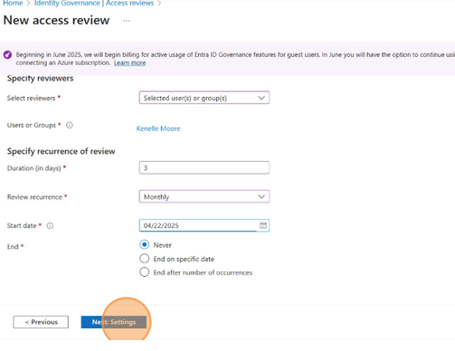Screen dimensions: 455x351
Task: Open the calendar picker for Start date
Action: click(x=263, y=225)
